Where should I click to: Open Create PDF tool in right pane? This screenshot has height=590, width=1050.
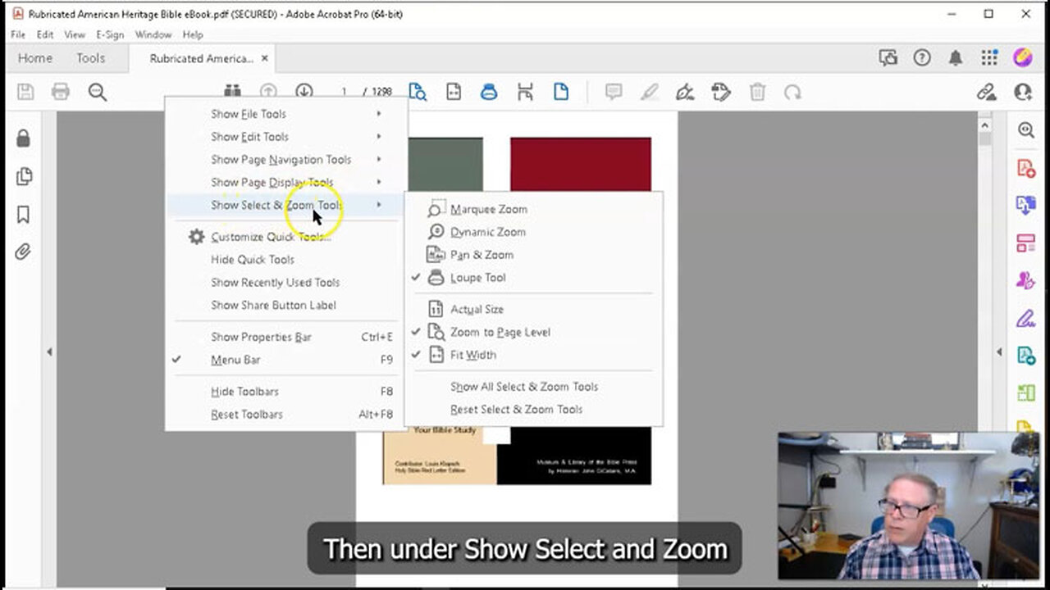[x=1025, y=168]
